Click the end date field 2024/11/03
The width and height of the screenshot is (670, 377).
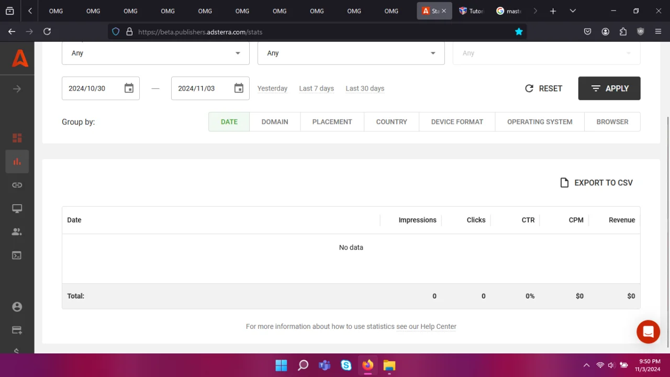(x=210, y=88)
